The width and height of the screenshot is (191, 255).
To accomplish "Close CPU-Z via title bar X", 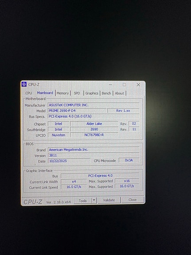I will click(138, 85).
